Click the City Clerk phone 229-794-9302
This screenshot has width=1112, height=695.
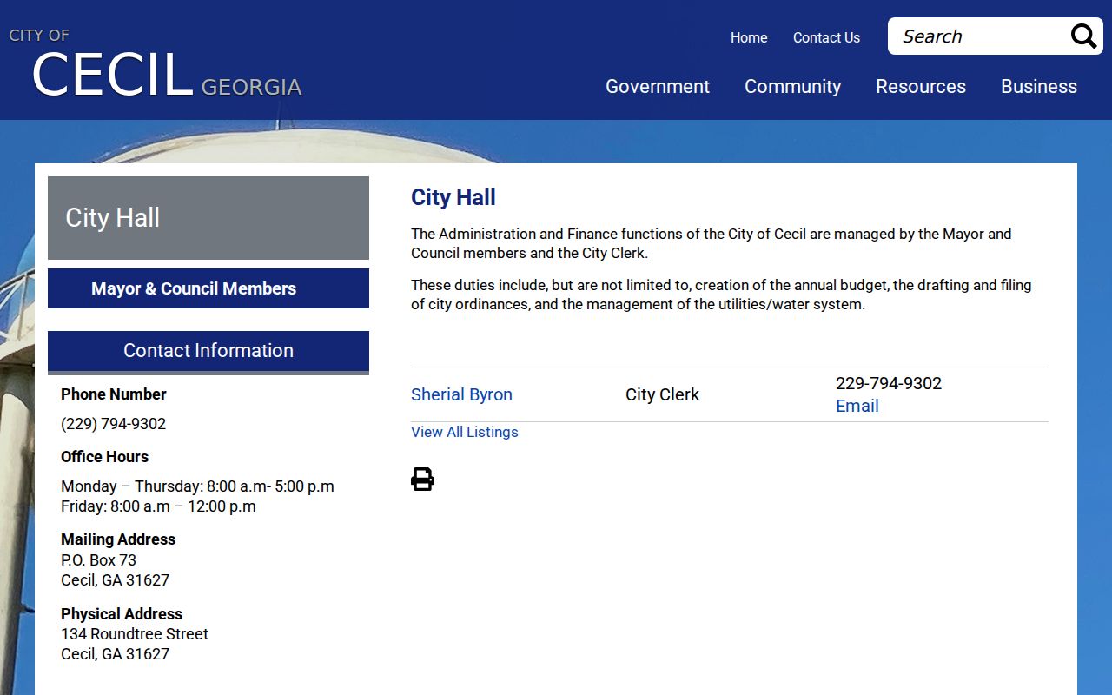pos(889,383)
